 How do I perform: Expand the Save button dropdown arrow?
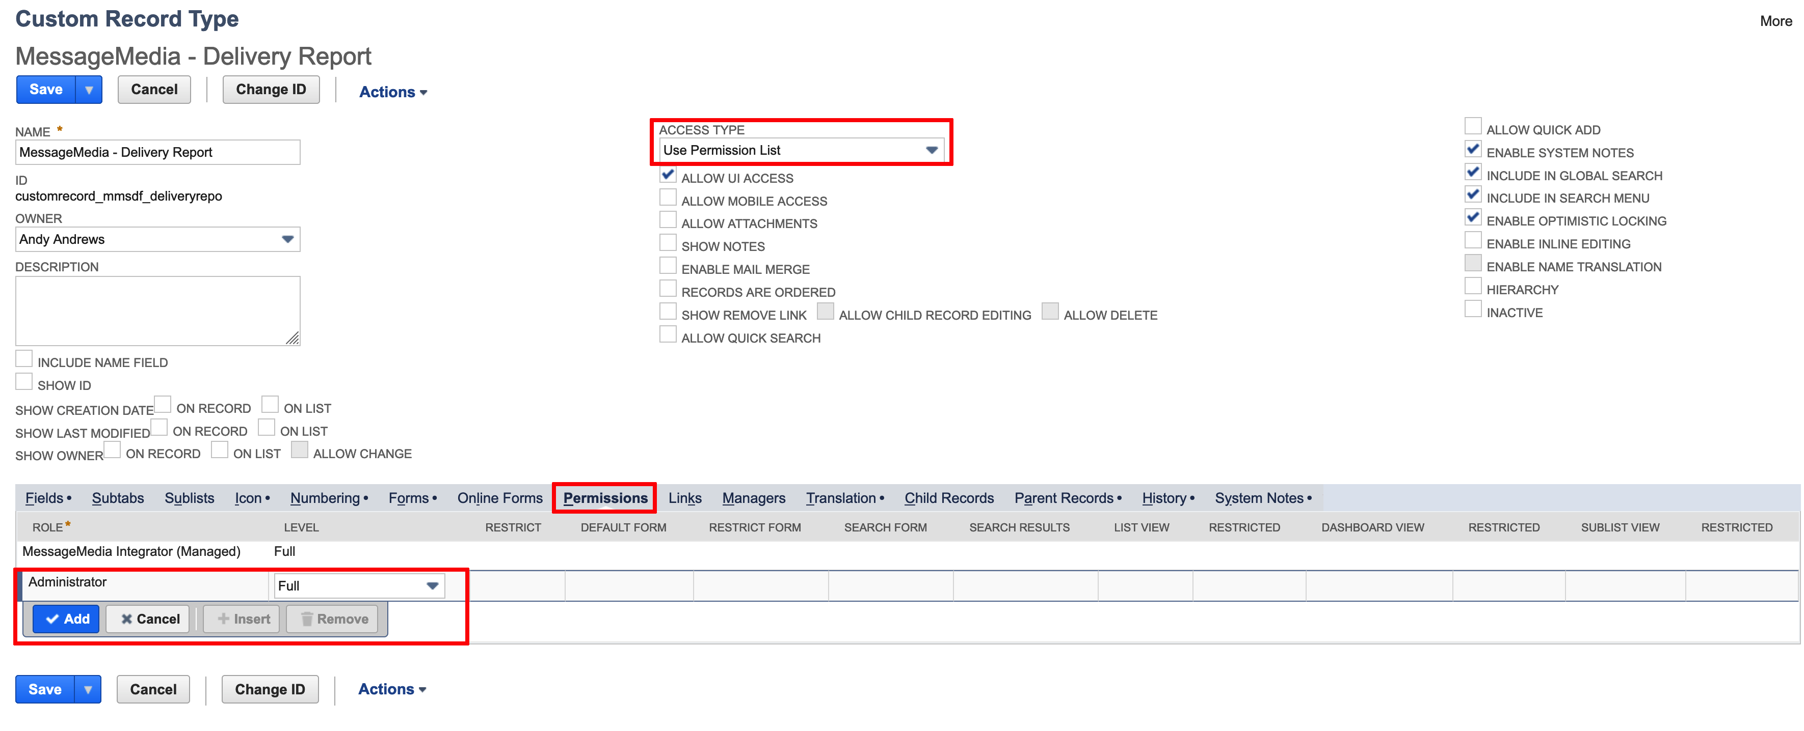pyautogui.click(x=89, y=89)
